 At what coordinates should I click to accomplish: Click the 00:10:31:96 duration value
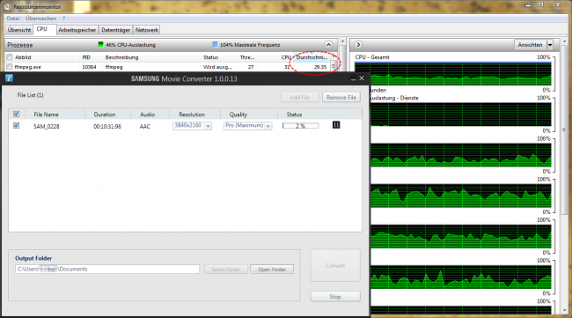[107, 126]
